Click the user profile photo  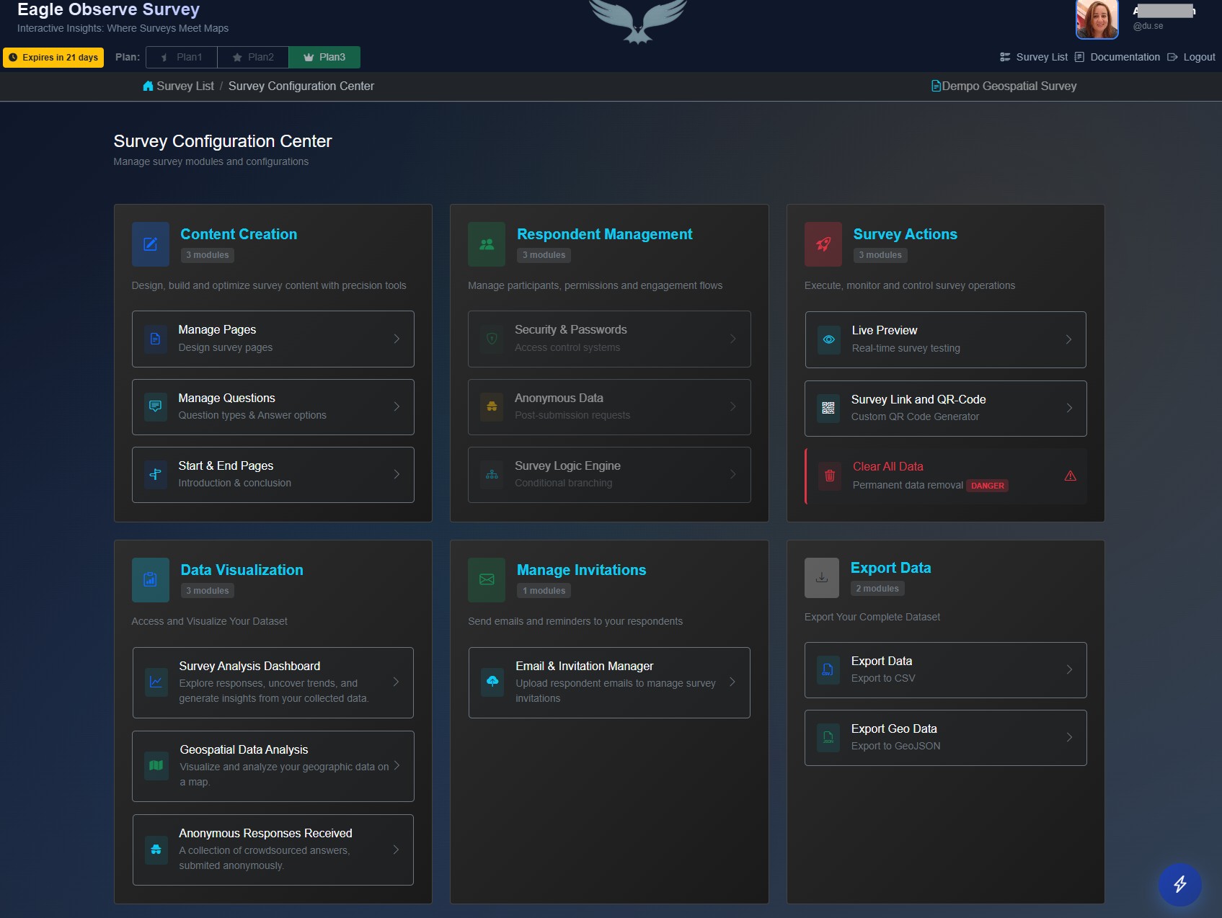tap(1097, 19)
